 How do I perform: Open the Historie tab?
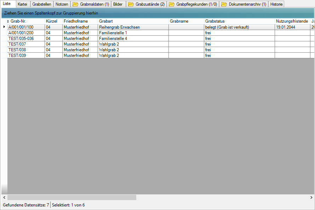pos(276,4)
